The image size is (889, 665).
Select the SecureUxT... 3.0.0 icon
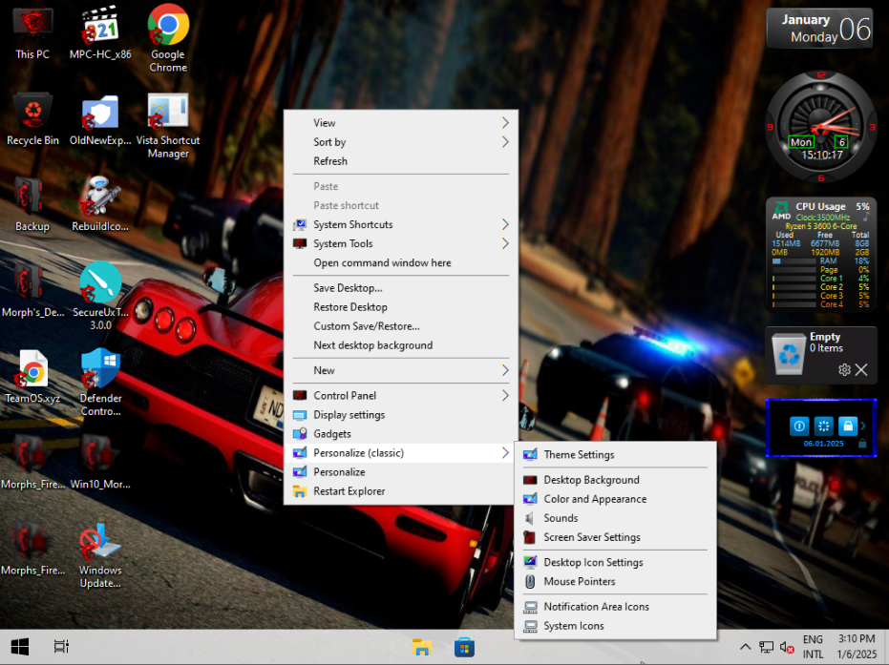point(100,297)
